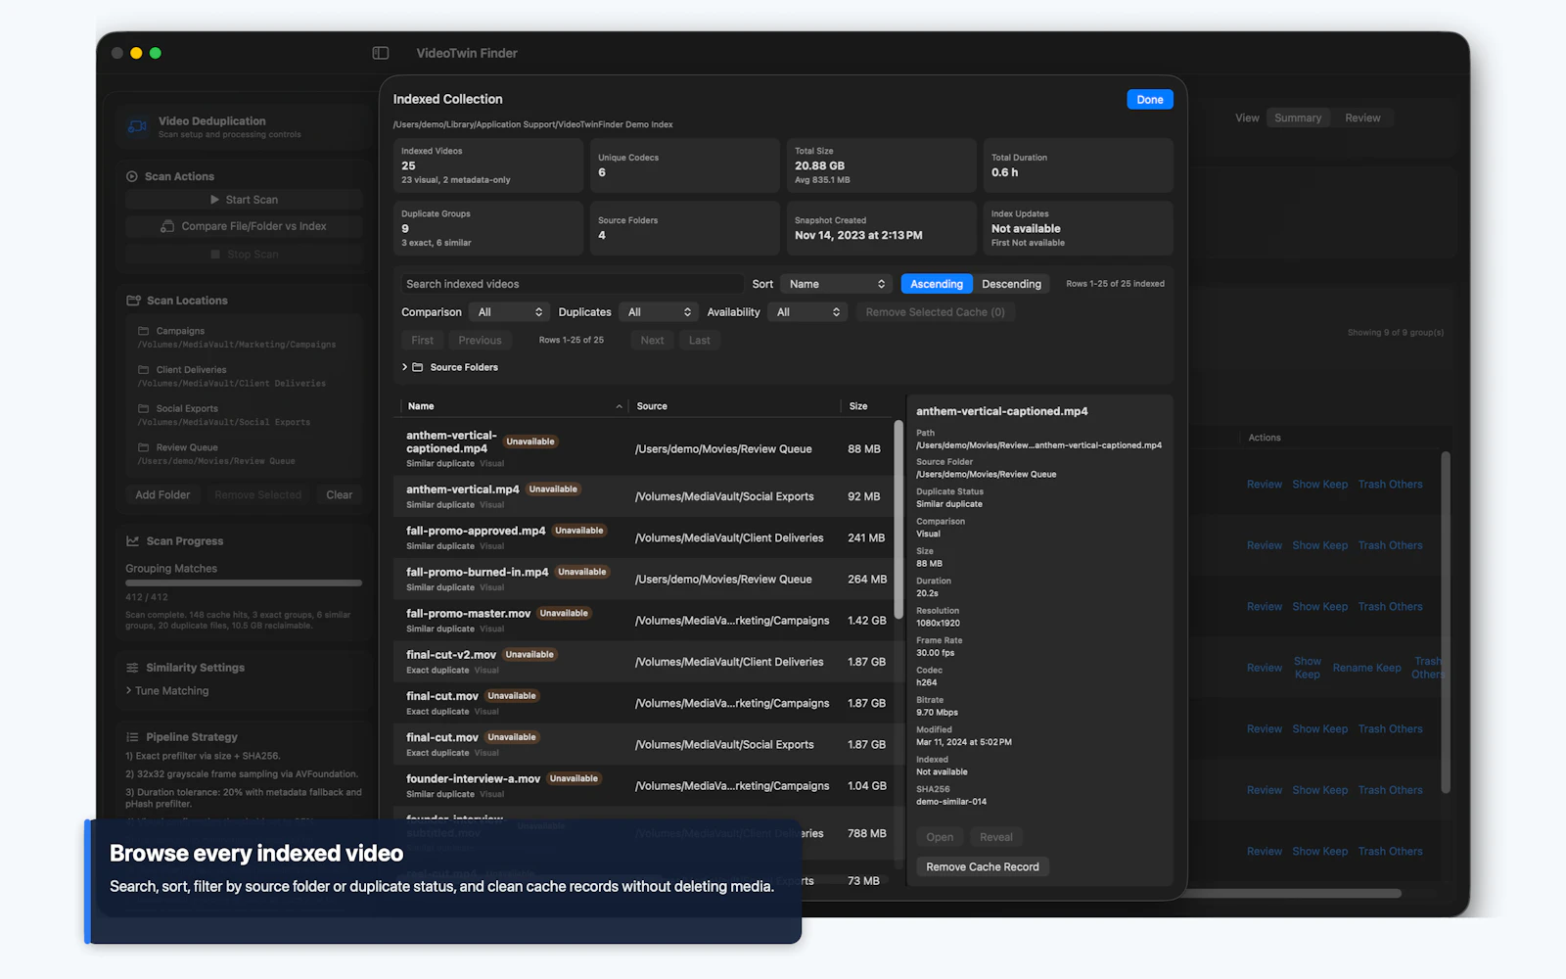Click Add Folder button
The image size is (1566, 979).
point(162,495)
